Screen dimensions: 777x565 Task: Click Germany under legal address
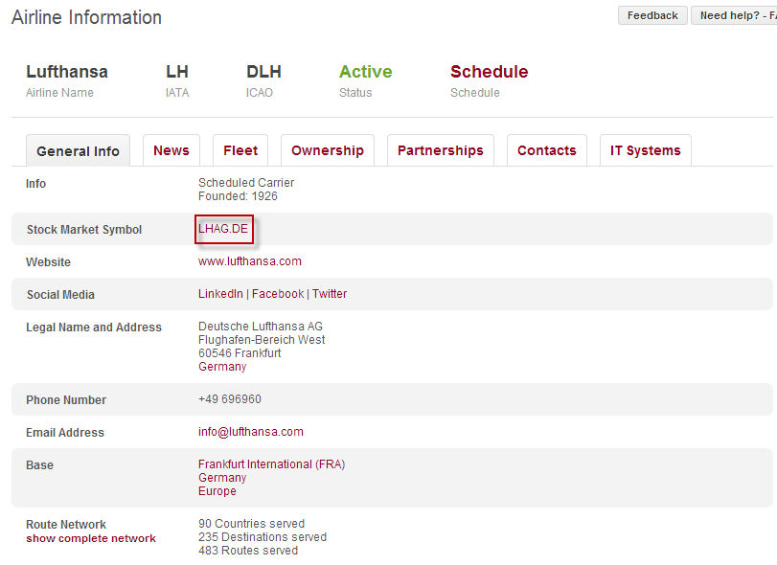222,367
